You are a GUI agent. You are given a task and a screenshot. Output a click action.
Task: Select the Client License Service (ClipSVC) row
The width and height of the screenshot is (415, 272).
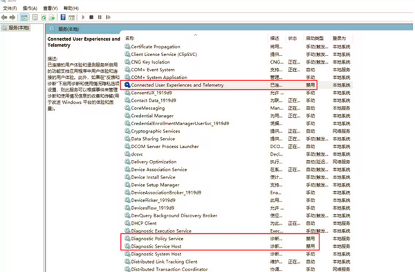point(237,54)
